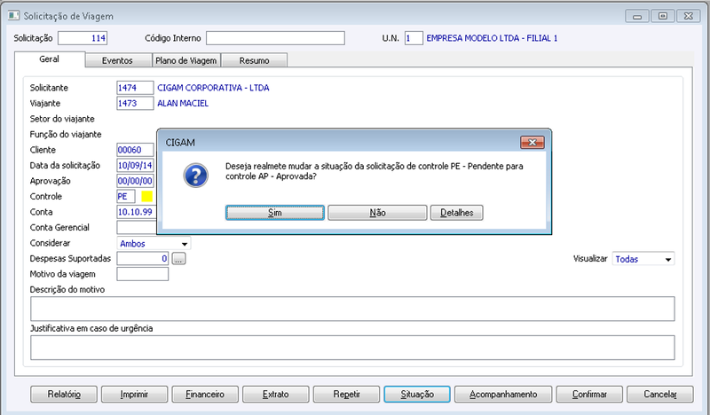
Task: Decline with the Não button
Action: [x=377, y=213]
